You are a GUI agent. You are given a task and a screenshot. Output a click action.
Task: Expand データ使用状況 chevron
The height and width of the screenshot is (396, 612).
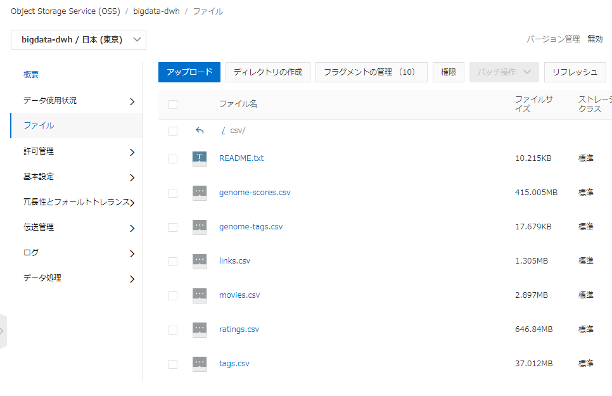click(x=132, y=101)
